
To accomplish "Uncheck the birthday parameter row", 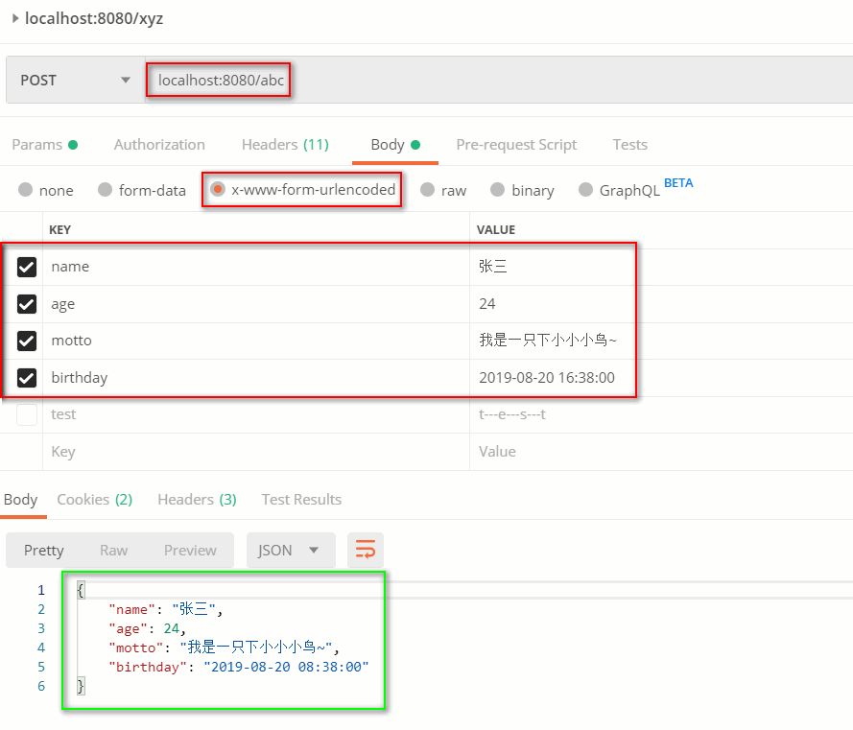I will click(x=26, y=377).
